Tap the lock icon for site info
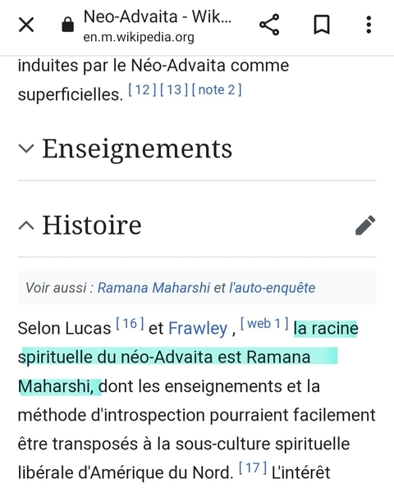The image size is (394, 492). click(x=67, y=25)
